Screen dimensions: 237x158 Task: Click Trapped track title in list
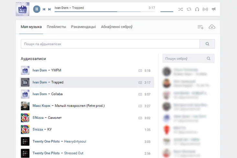coord(57,82)
